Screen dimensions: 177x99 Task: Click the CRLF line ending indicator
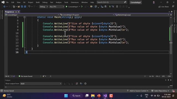click(x=169, y=76)
